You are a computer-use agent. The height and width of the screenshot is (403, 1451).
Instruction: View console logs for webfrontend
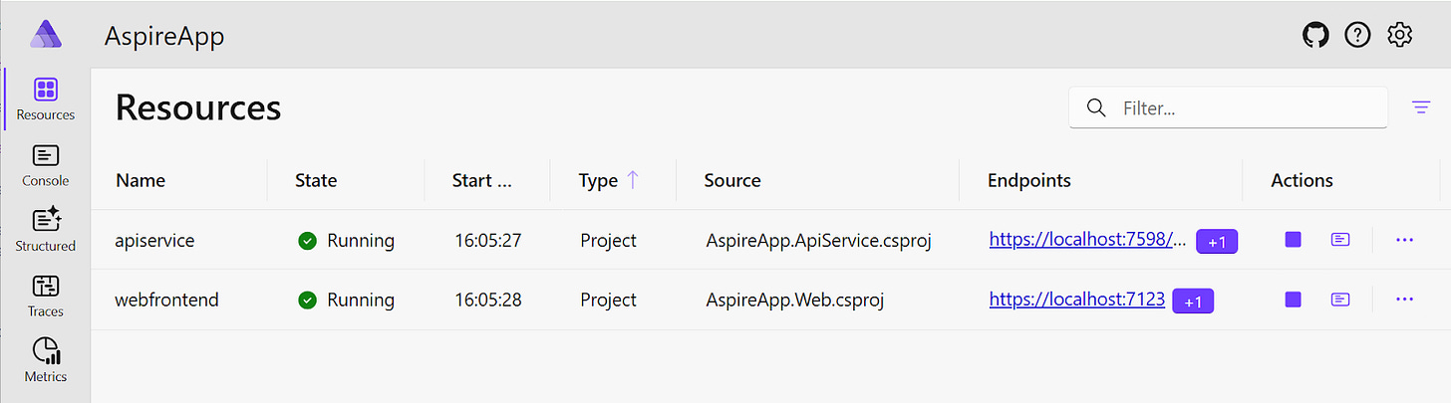tap(1340, 299)
